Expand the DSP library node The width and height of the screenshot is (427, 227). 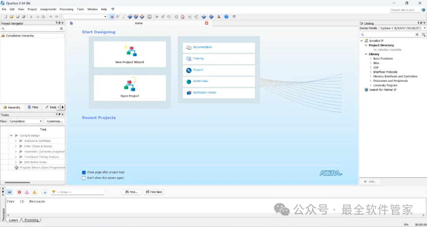tap(370, 68)
